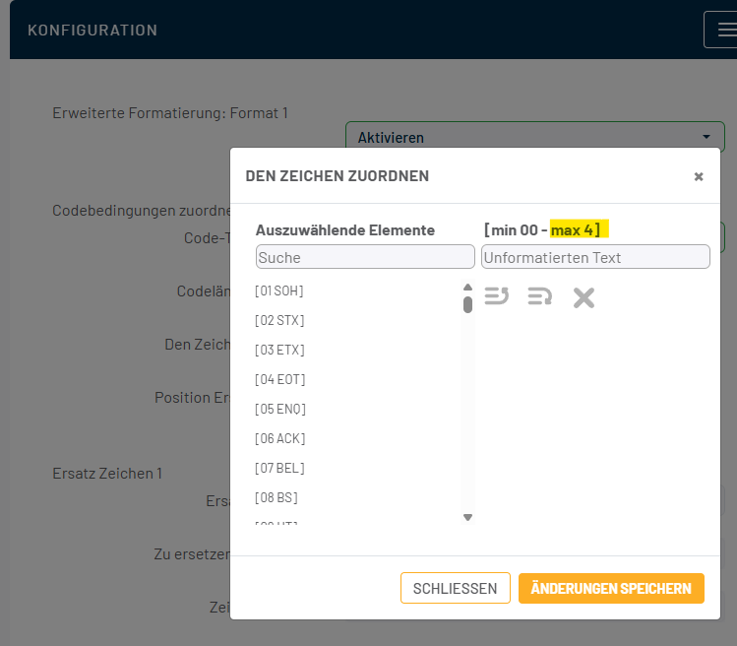737x646 pixels.
Task: Click the gray X clear icon
Action: pos(583,296)
